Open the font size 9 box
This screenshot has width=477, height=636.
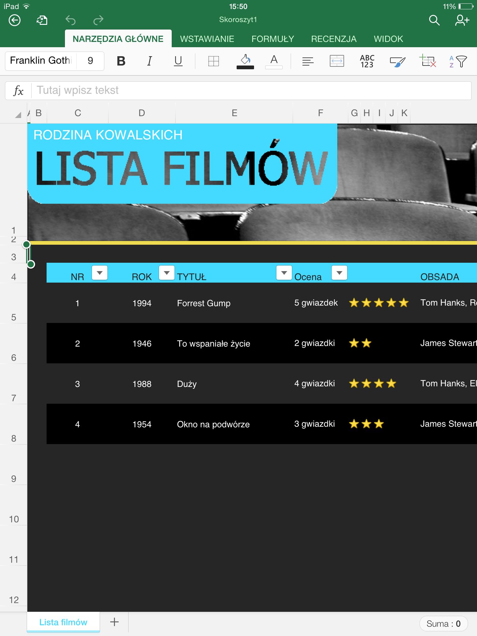click(x=90, y=61)
